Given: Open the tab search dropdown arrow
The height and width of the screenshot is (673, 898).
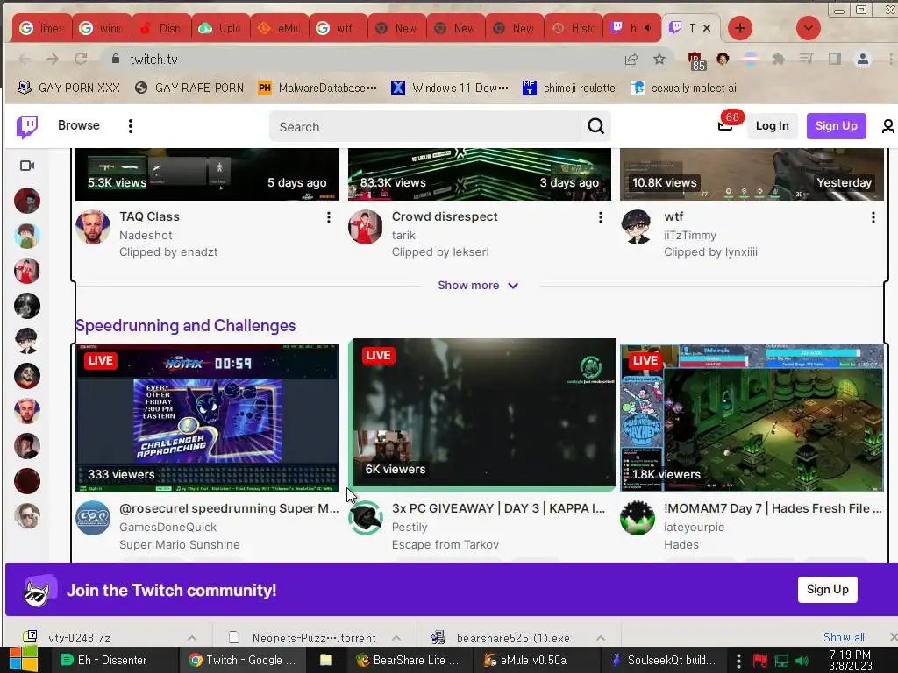Looking at the screenshot, I should pos(808,28).
